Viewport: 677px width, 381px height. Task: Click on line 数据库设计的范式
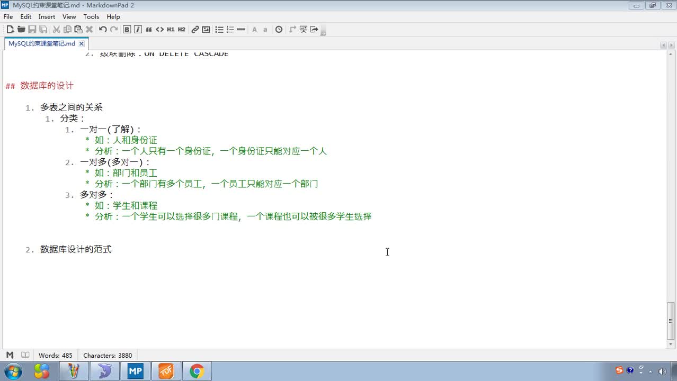pos(76,249)
